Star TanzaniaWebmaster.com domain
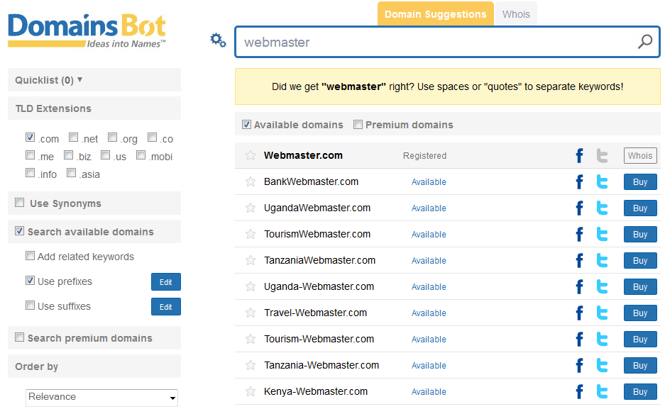This screenshot has height=409, width=665. 251,261
